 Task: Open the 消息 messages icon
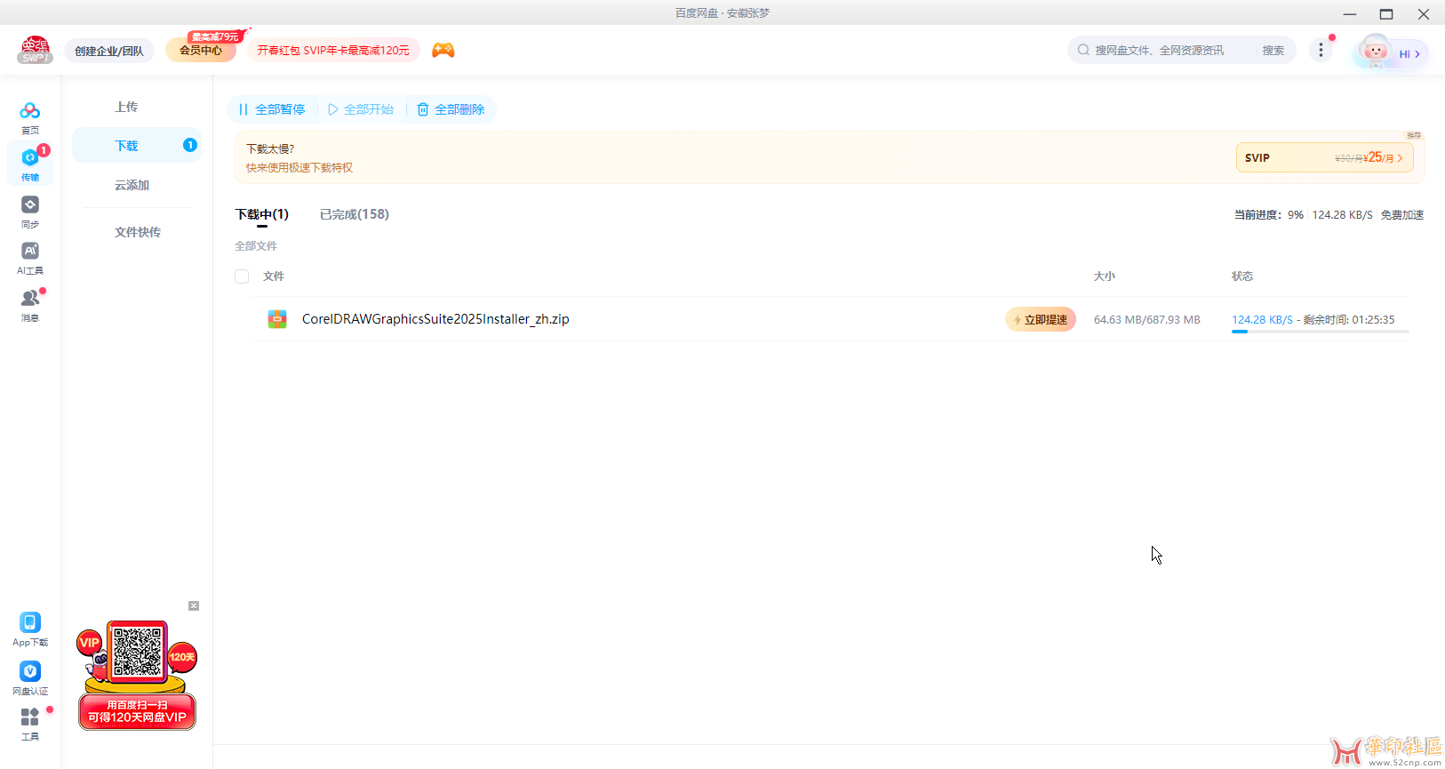[30, 298]
